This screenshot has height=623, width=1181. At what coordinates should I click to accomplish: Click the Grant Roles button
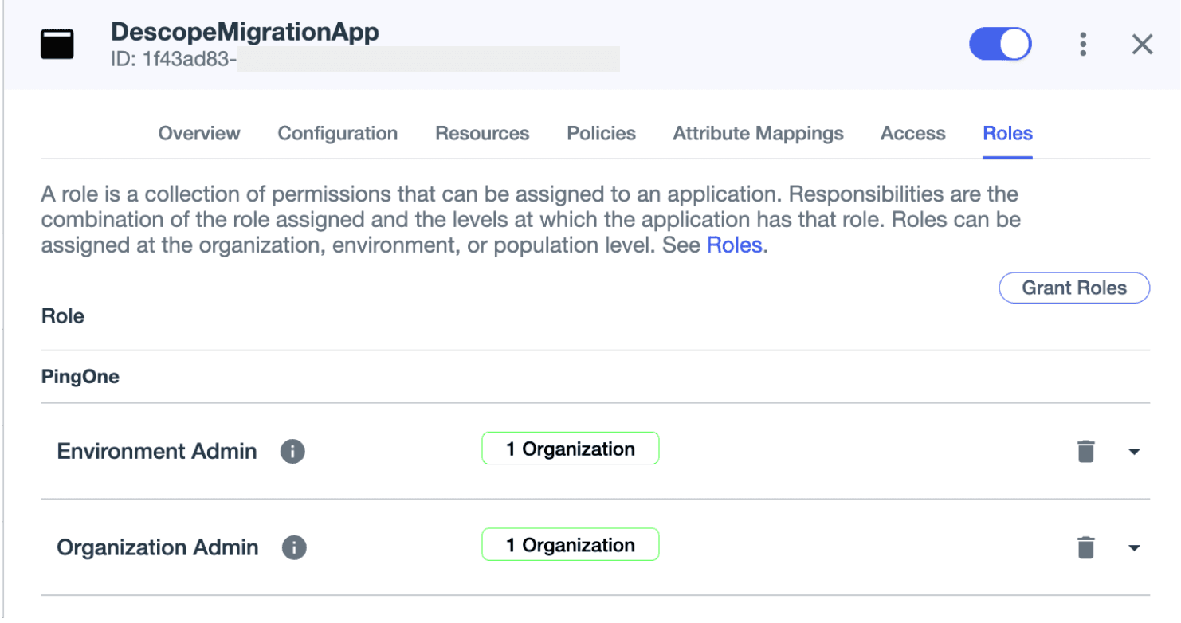(x=1073, y=288)
